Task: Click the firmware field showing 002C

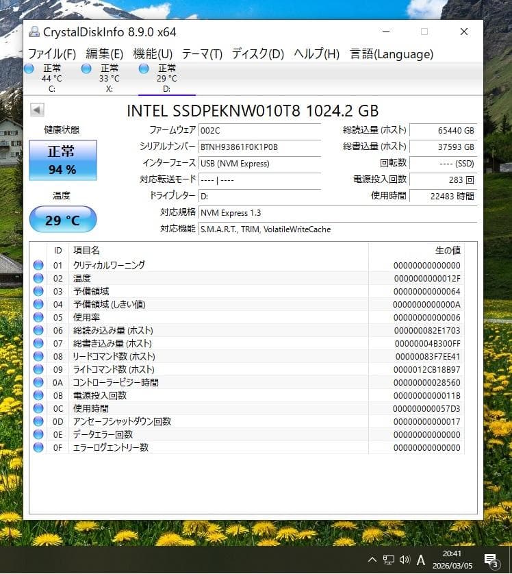Action: [x=259, y=131]
